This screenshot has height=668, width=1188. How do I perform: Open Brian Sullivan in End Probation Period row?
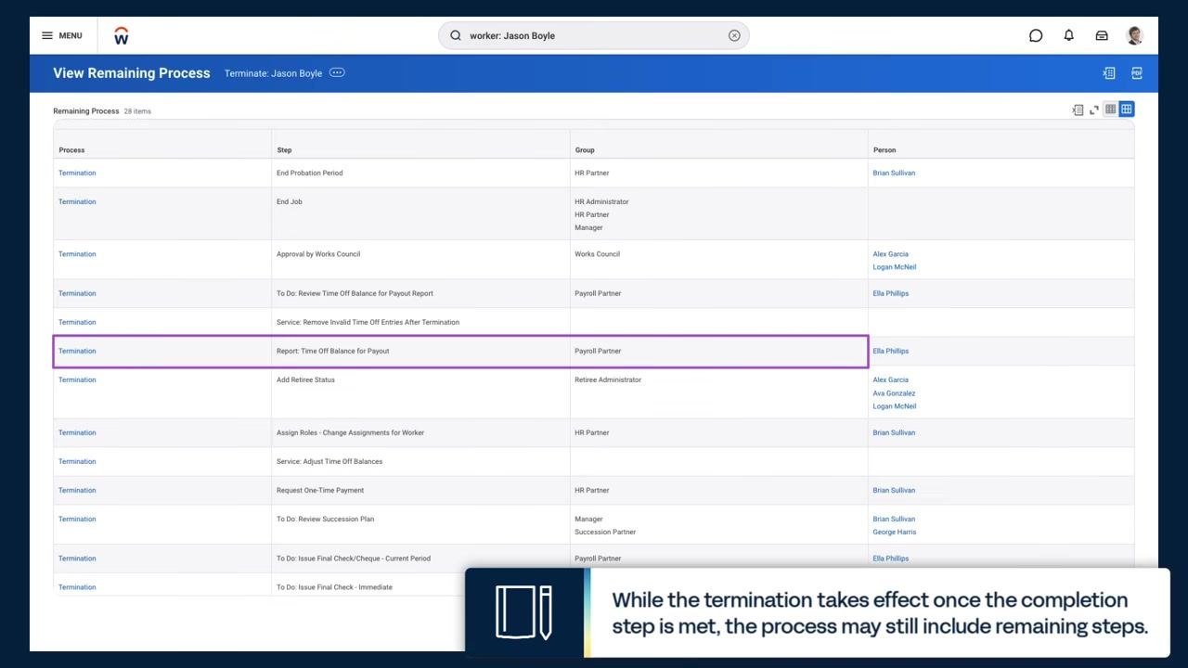894,173
